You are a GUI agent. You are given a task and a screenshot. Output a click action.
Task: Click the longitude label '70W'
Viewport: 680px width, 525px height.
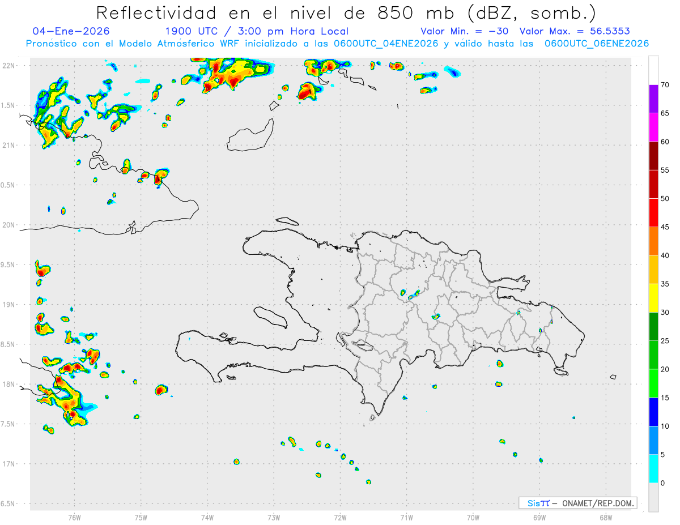473,517
